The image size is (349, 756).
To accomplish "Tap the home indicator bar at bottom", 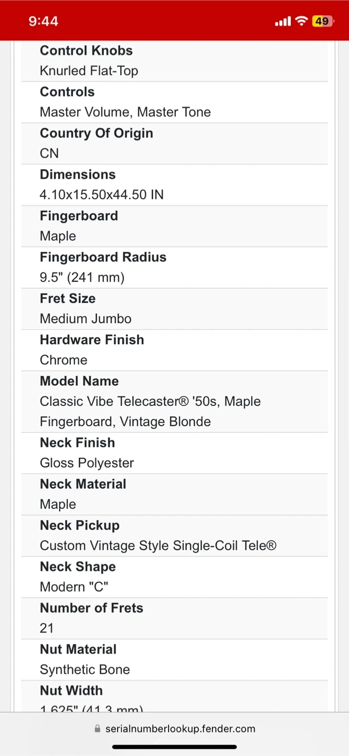I will click(174, 747).
